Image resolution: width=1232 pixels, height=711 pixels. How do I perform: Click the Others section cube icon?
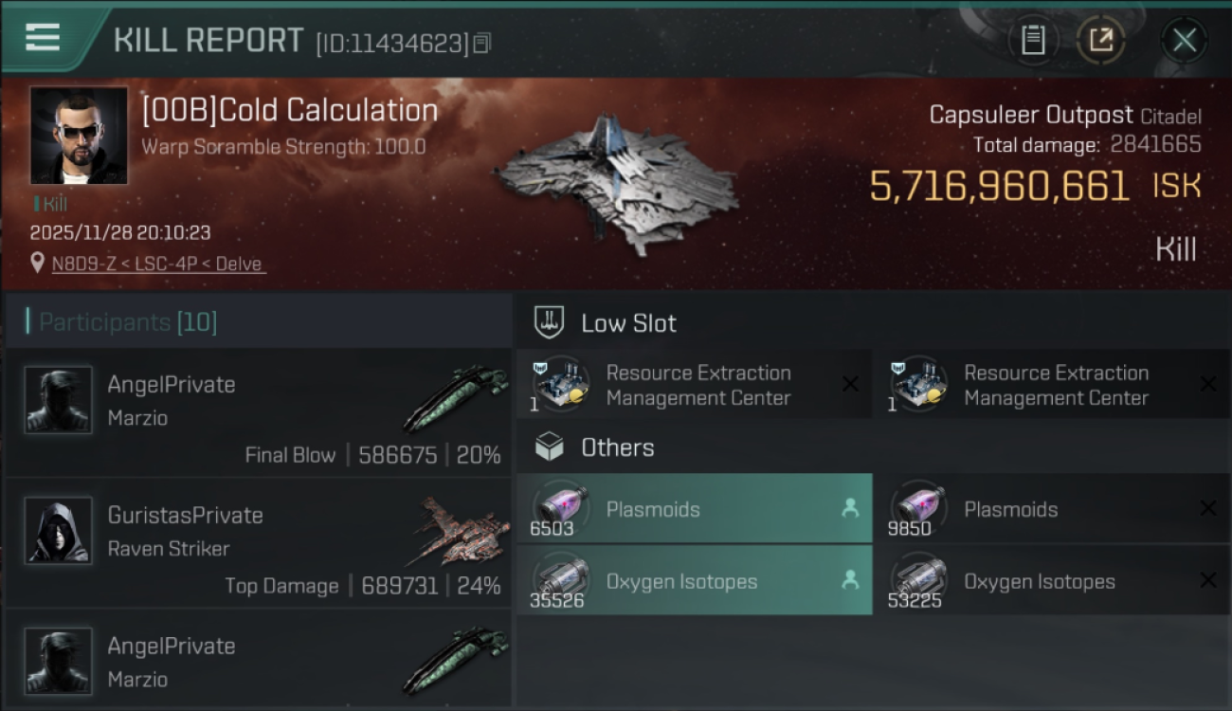click(x=550, y=447)
